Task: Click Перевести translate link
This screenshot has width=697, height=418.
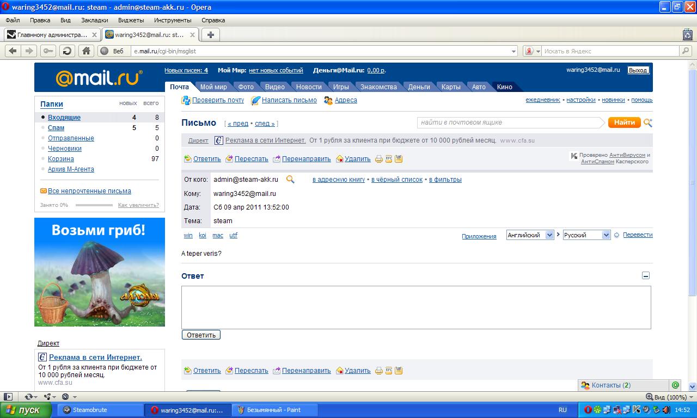Action: click(638, 235)
